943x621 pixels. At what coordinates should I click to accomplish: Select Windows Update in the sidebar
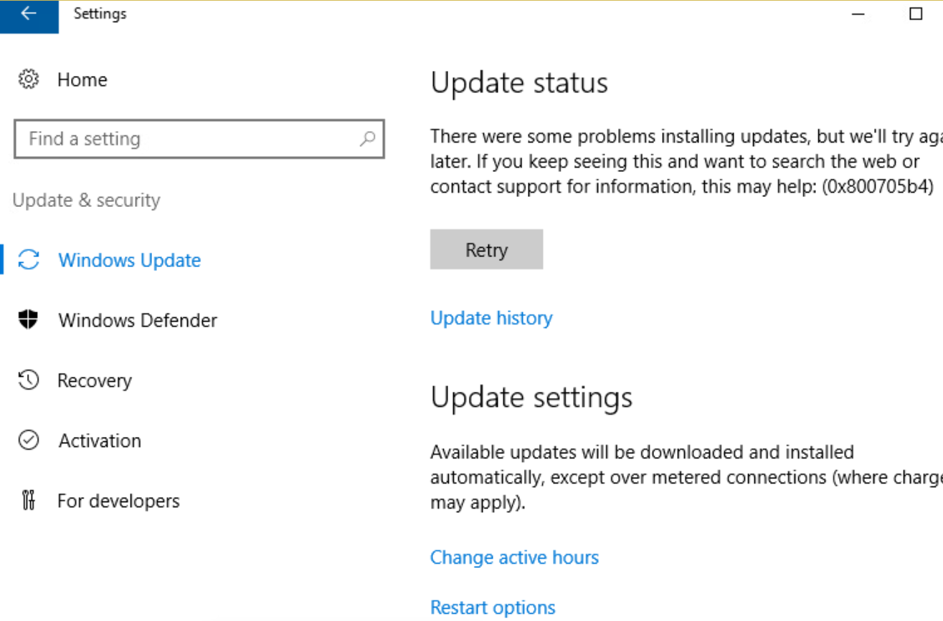click(x=130, y=260)
